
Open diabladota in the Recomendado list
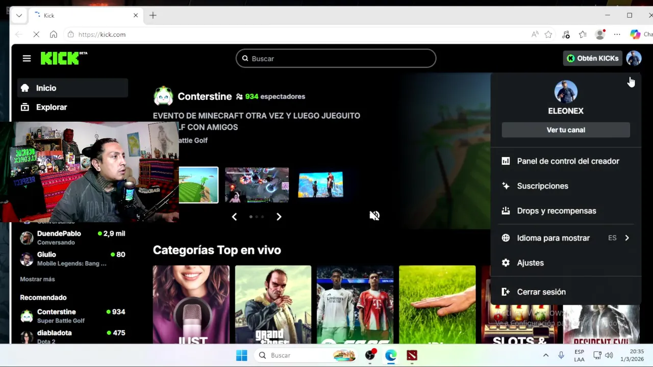[72, 336]
